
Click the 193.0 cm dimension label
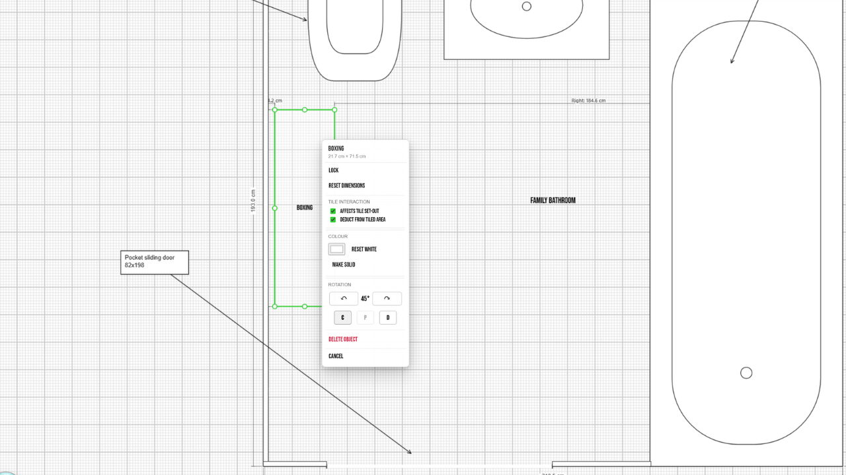tap(253, 201)
